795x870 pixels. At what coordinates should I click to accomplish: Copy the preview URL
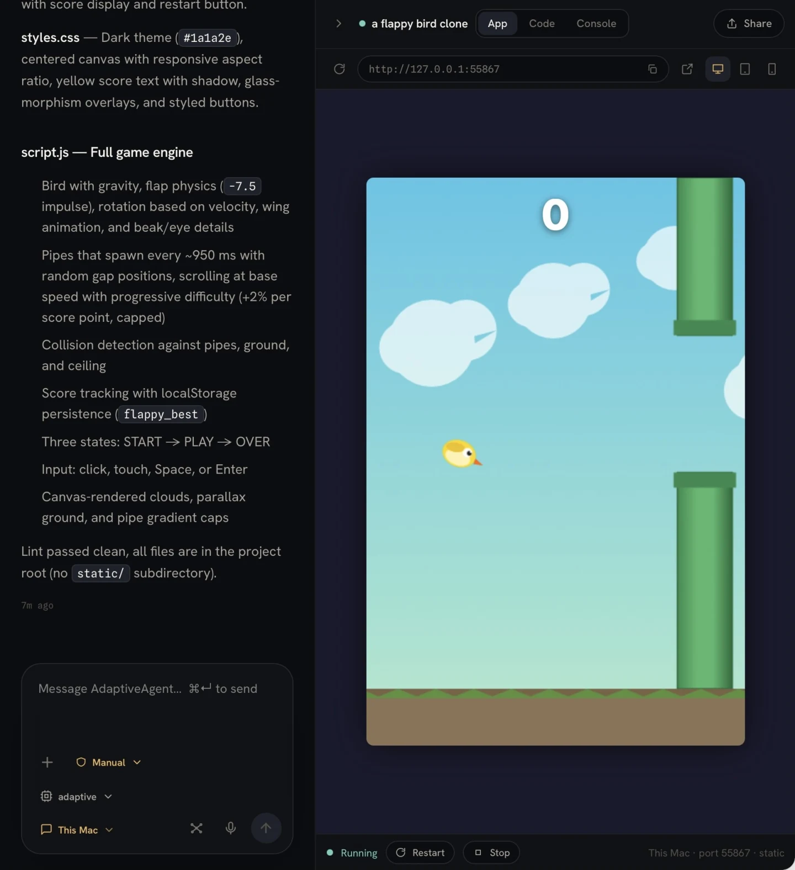pyautogui.click(x=653, y=69)
